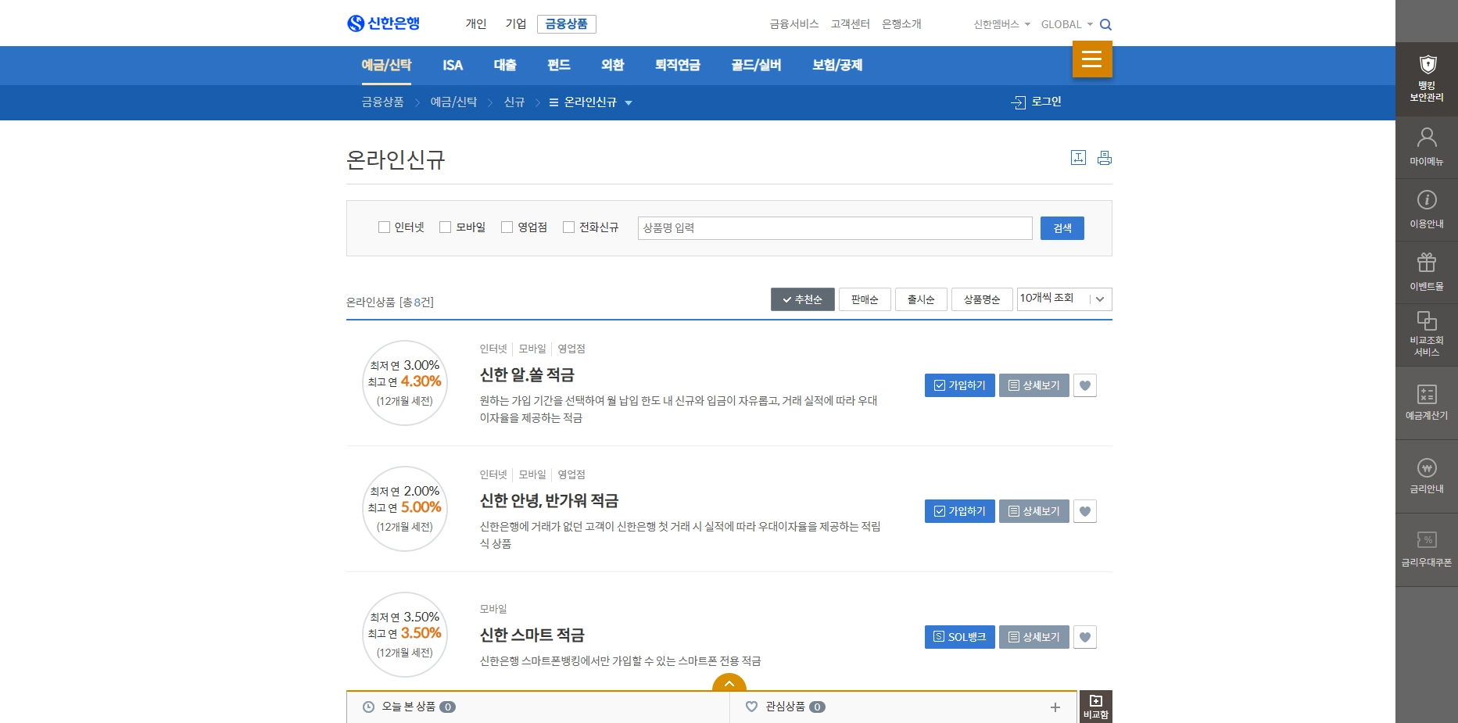Click 가입하기 for 신한 안녕, 반가워 적금
This screenshot has width=1458, height=723.
click(959, 511)
